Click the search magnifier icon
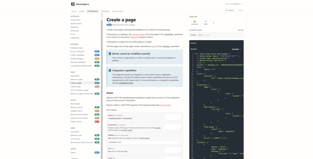The height and width of the screenshot is (159, 313). [227, 10]
